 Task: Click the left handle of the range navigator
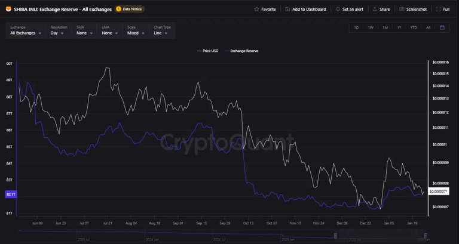coord(335,236)
